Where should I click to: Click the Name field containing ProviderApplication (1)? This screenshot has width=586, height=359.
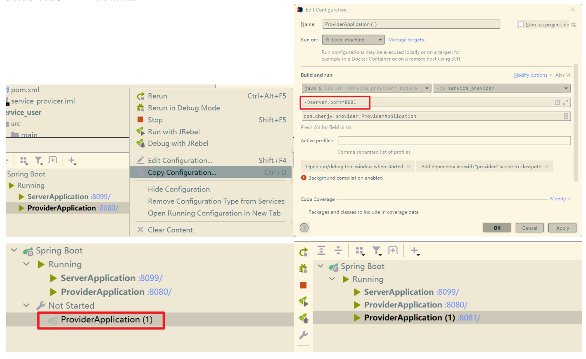point(411,24)
